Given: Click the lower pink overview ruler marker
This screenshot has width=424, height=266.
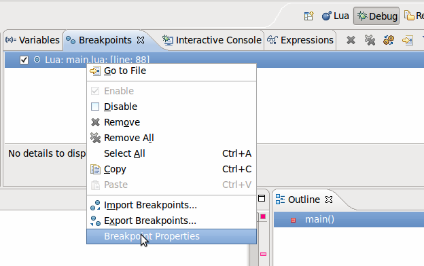Looking at the screenshot, I should [x=263, y=254].
